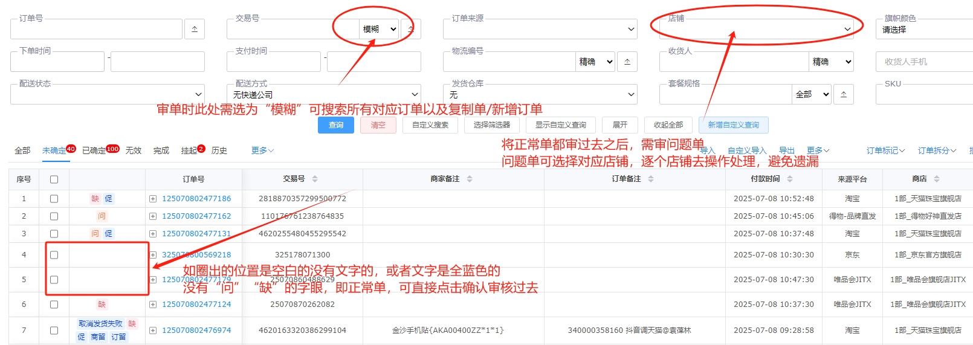The height and width of the screenshot is (345, 973).
Task: Toggle the select-all checkbox in table header
Action: coord(54,179)
